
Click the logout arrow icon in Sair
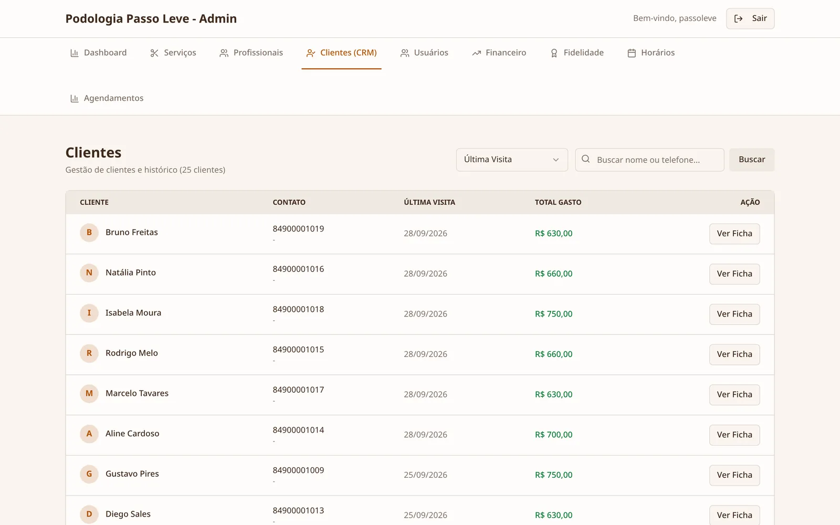point(739,18)
